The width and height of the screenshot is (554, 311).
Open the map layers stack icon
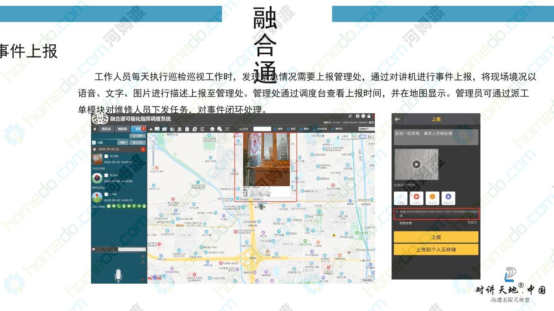212,129
